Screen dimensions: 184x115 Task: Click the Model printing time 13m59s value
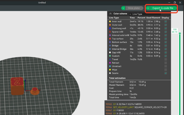point(133,94)
